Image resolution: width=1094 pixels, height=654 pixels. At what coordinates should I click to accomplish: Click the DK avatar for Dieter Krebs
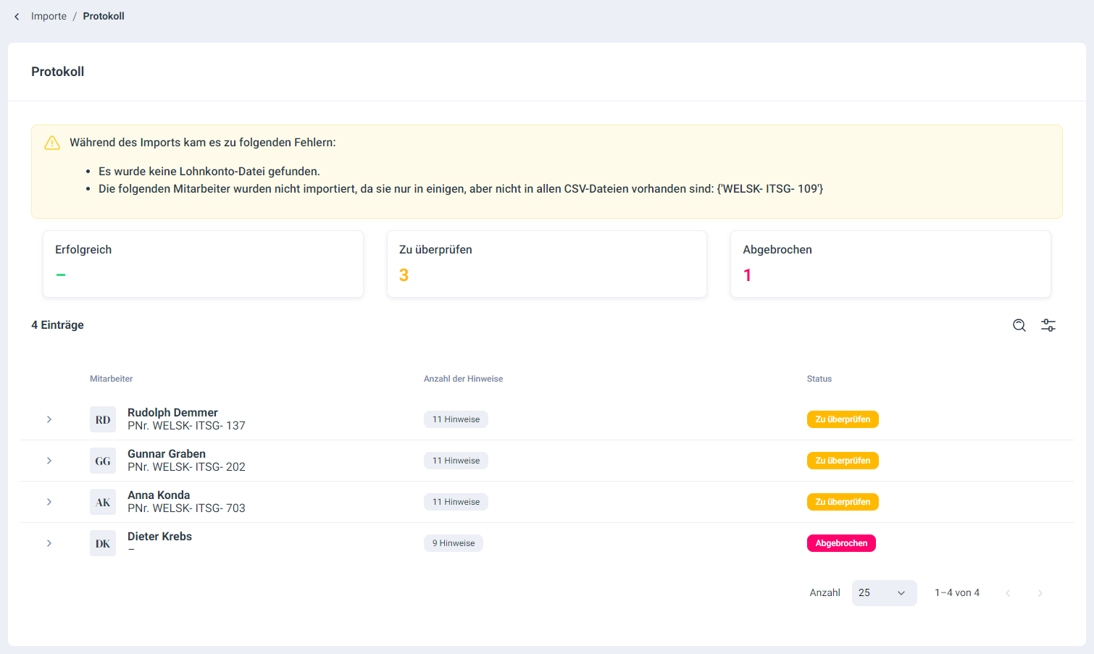(103, 543)
